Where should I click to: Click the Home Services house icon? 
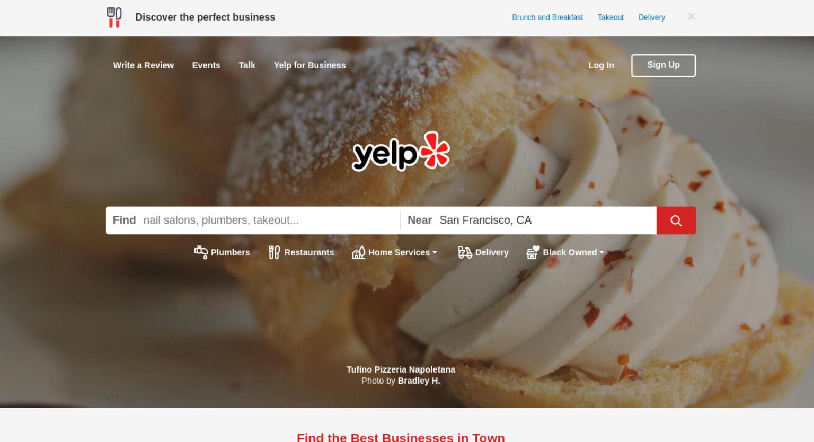pos(358,252)
